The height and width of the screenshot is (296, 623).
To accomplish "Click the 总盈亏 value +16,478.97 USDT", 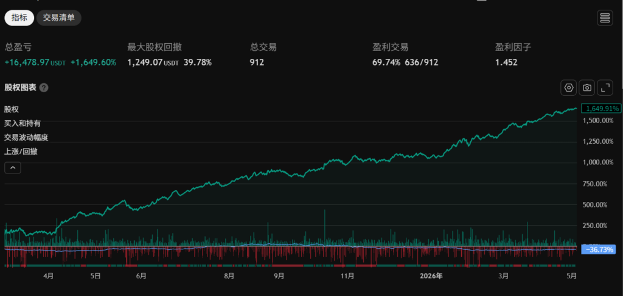I will tap(35, 62).
